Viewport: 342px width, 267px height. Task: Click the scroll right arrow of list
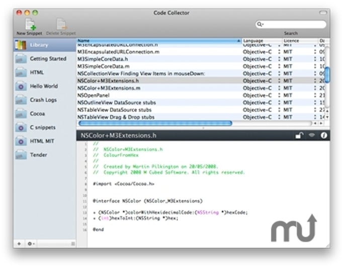tap(321, 124)
